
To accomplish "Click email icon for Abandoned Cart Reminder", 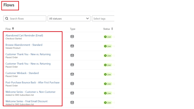I will (72, 36).
